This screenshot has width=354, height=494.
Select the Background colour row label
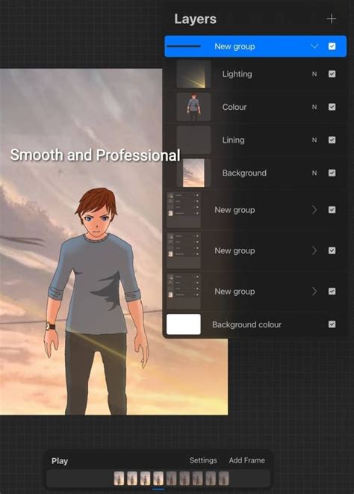pyautogui.click(x=246, y=324)
